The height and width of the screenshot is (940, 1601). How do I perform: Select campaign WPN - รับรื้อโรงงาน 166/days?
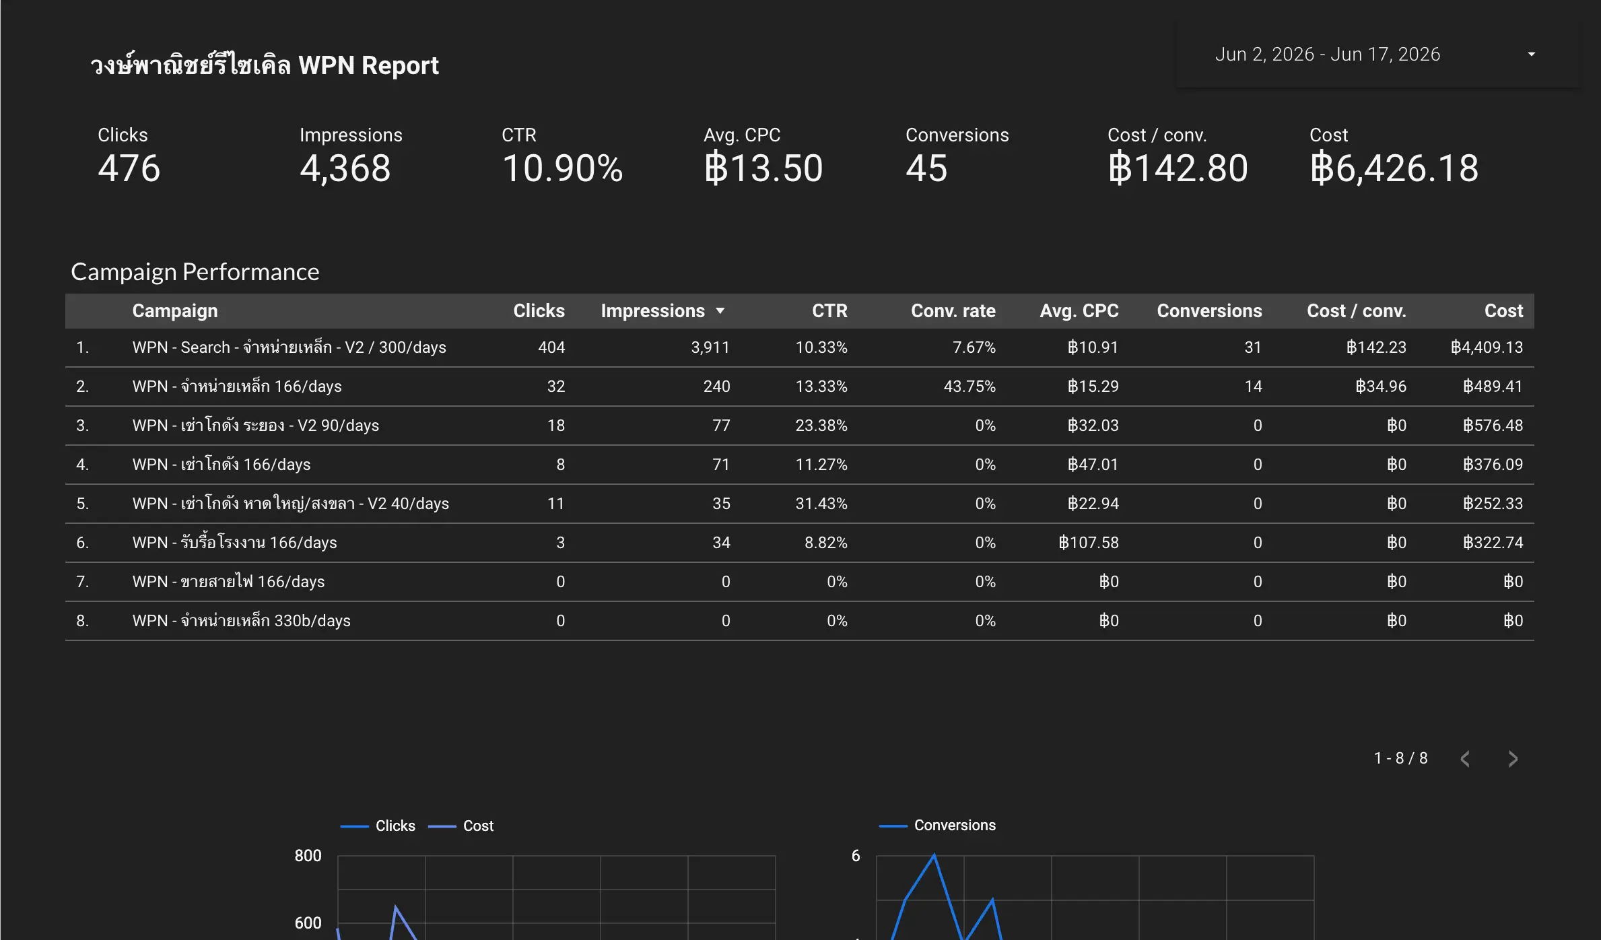pos(235,543)
